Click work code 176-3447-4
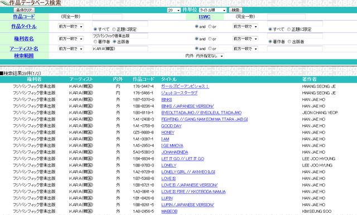This screenshot has width=357, height=215. (143, 86)
